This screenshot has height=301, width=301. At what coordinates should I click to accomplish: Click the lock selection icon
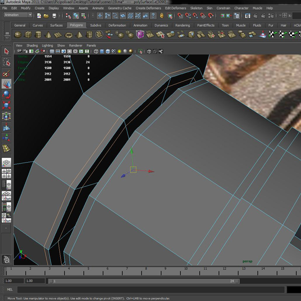(x=162, y=16)
